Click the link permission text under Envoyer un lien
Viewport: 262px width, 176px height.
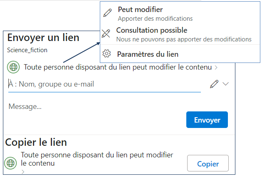[x=118, y=67]
